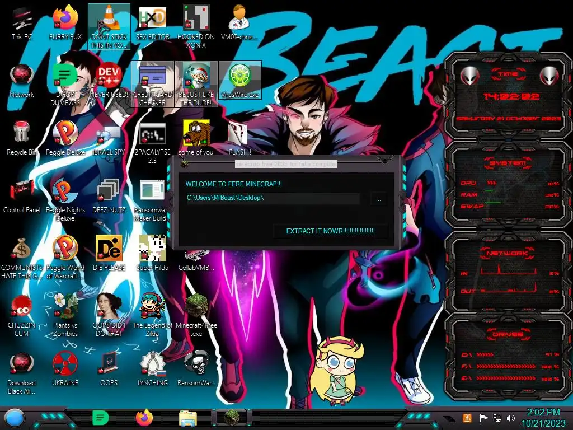
Task: Launch the Super Hilda icon
Action: pyautogui.click(x=152, y=254)
